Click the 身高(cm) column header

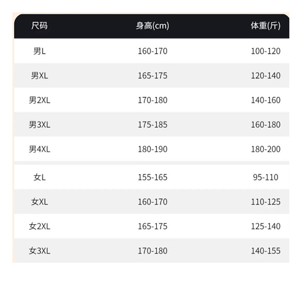tap(152, 26)
